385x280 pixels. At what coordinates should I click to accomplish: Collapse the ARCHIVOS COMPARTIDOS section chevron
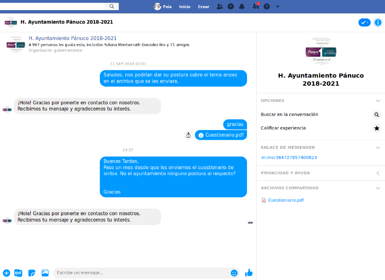point(378,188)
